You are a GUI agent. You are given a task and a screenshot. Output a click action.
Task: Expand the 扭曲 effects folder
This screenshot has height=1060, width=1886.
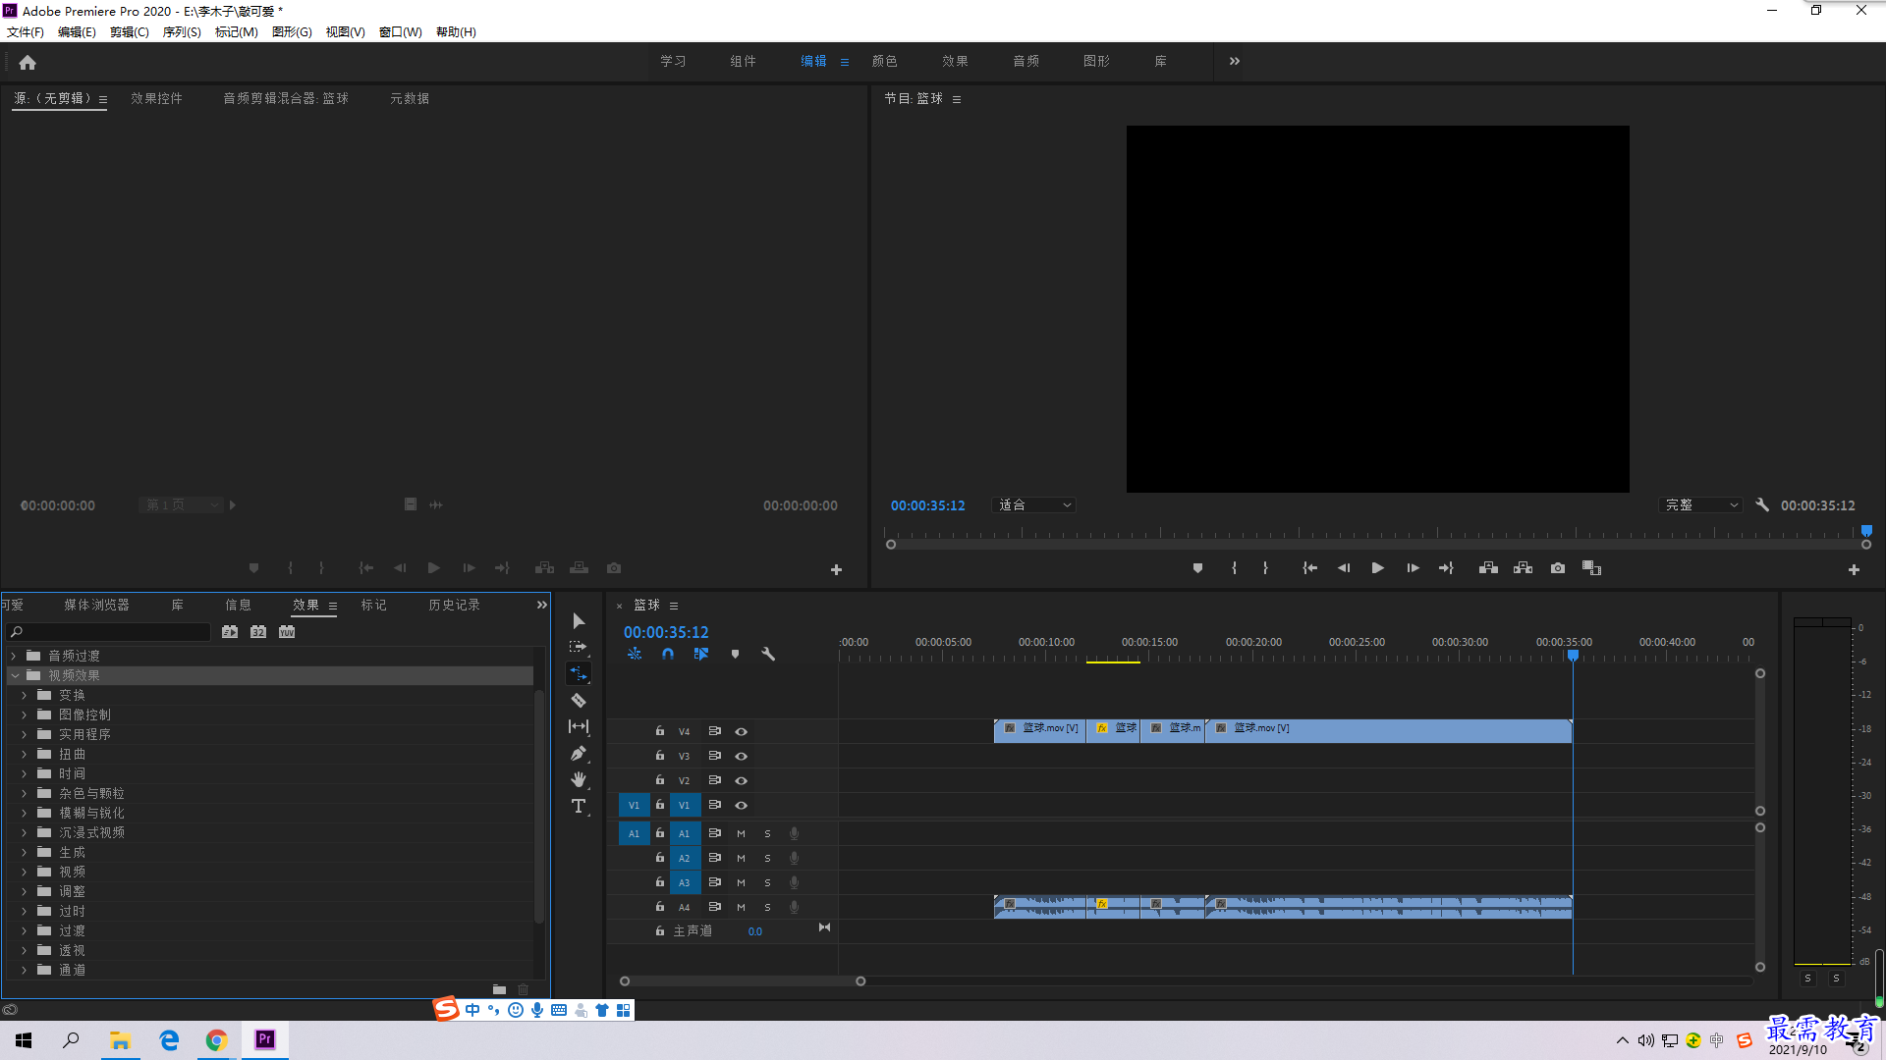point(25,754)
